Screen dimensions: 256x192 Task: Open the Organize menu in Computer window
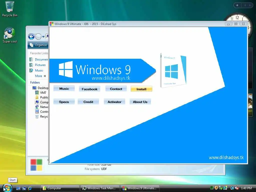pyautogui.click(x=39, y=45)
